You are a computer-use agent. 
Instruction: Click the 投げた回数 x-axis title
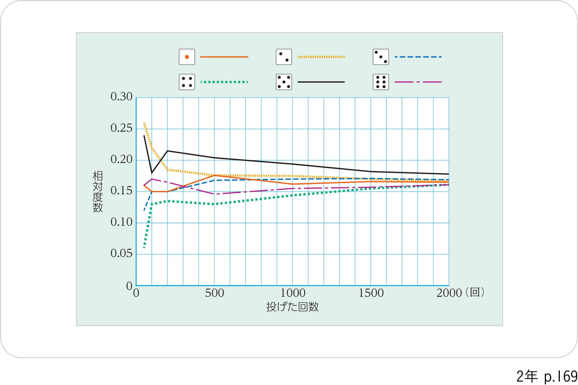pyautogui.click(x=292, y=307)
